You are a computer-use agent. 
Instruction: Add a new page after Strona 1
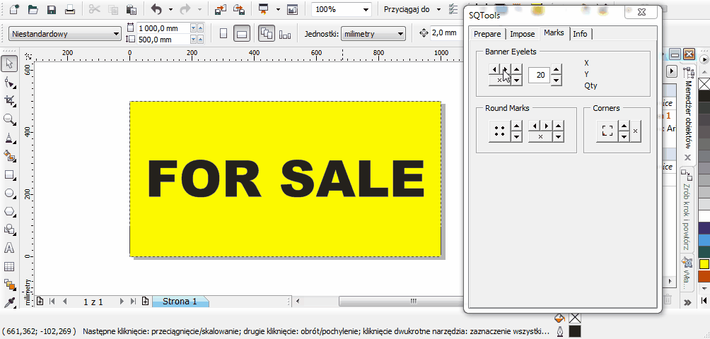(146, 302)
